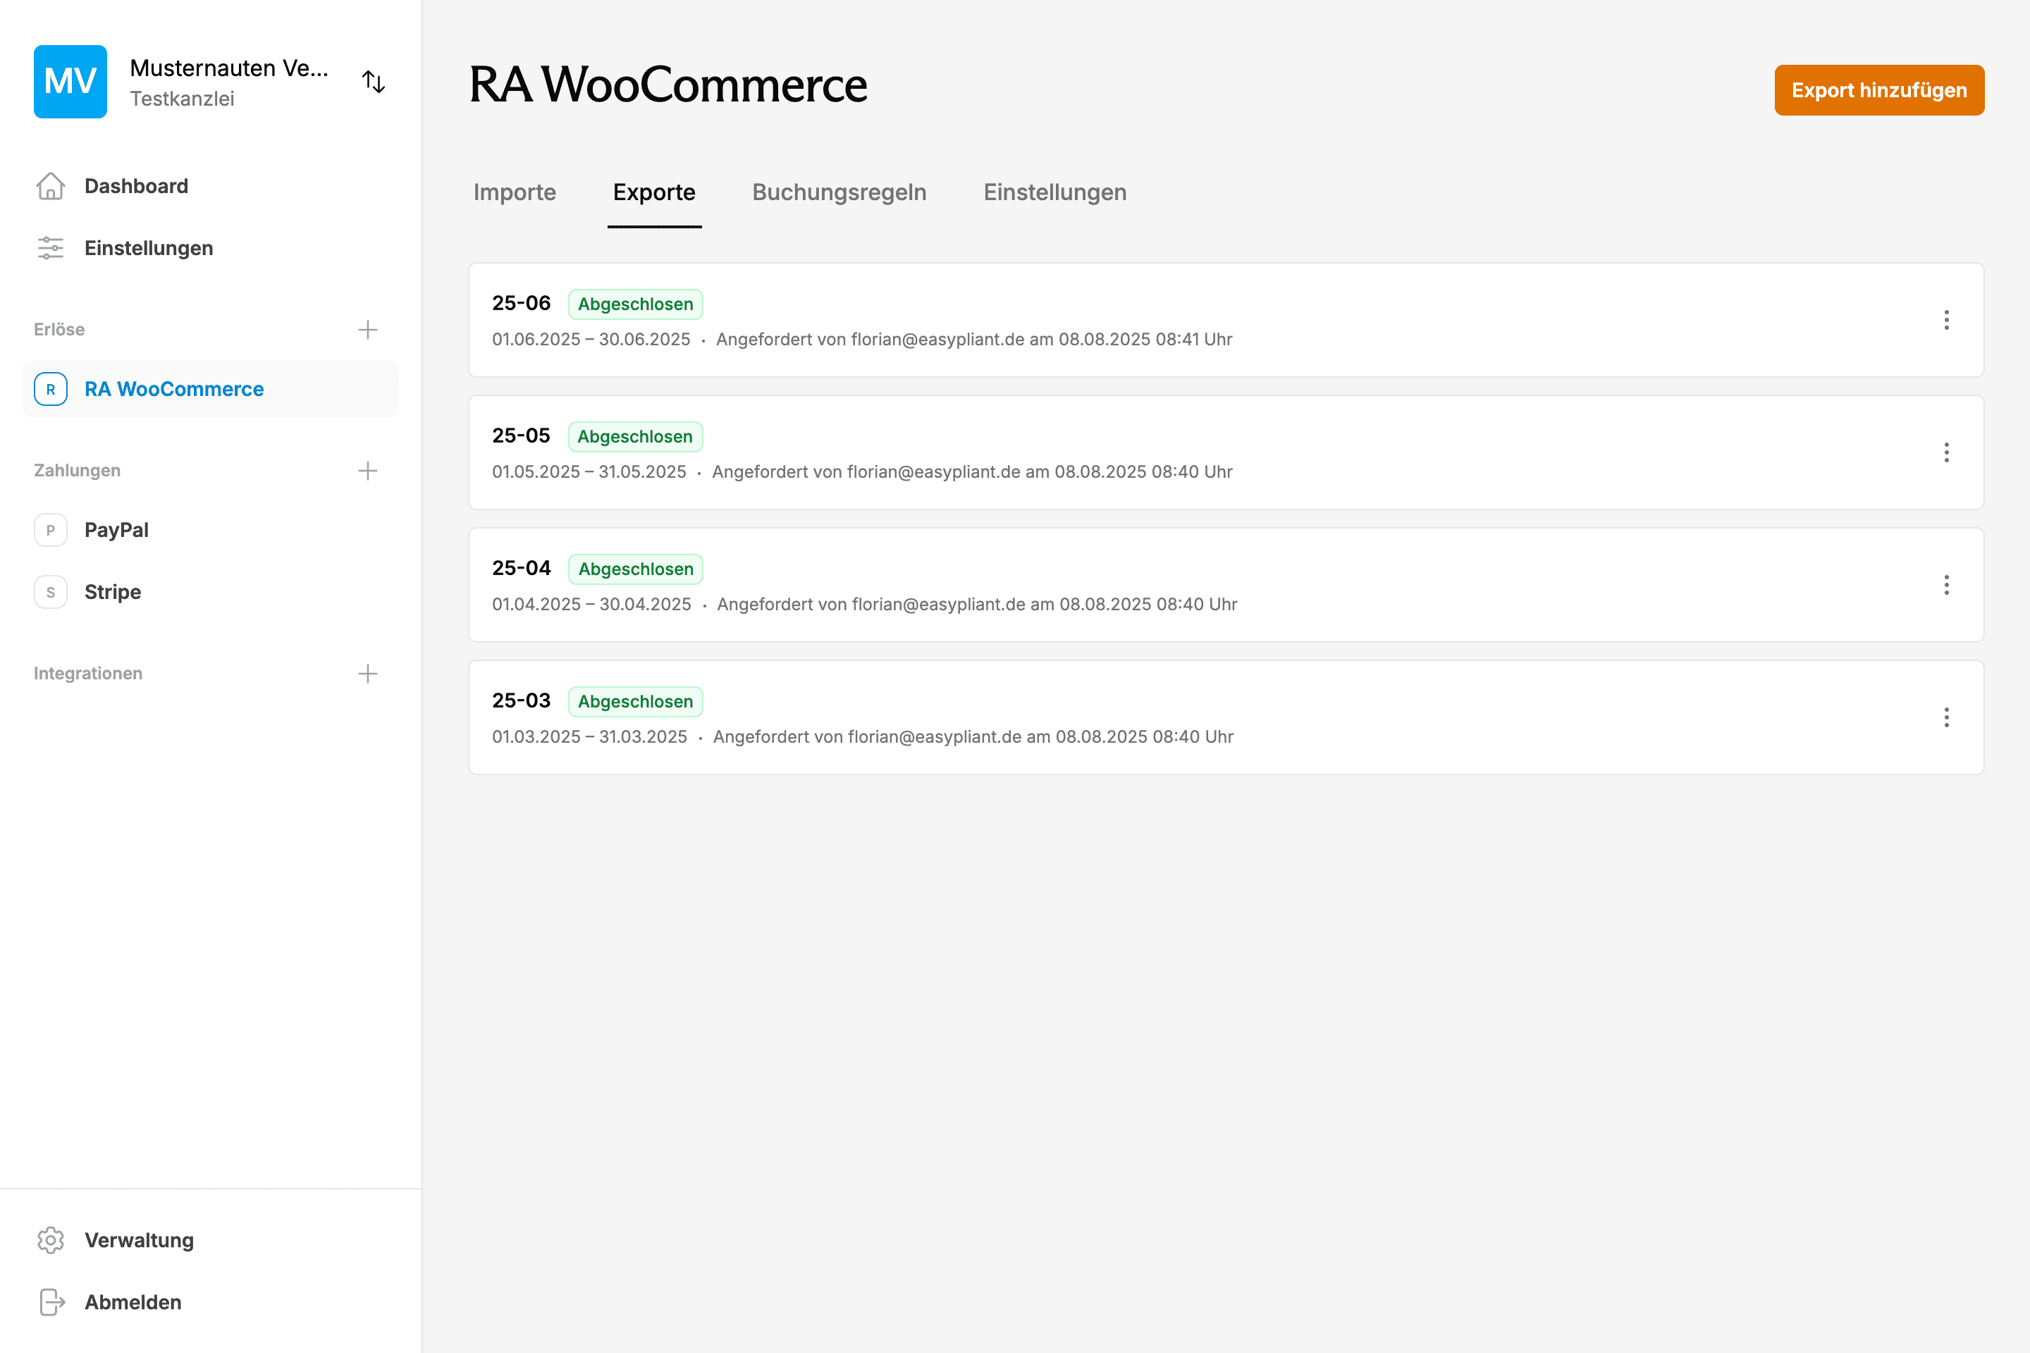
Task: Add a new Erlöse source
Action: pos(368,330)
